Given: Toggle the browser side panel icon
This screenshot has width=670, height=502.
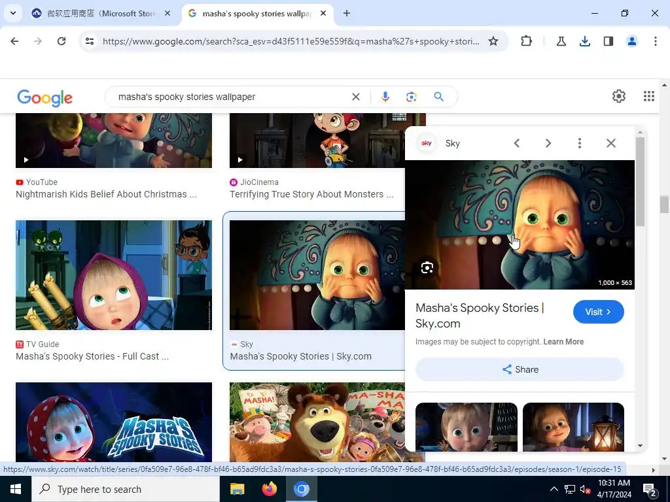Looking at the screenshot, I should coord(608,41).
